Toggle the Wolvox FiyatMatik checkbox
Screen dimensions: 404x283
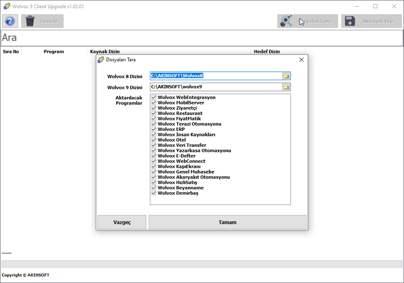pos(154,119)
